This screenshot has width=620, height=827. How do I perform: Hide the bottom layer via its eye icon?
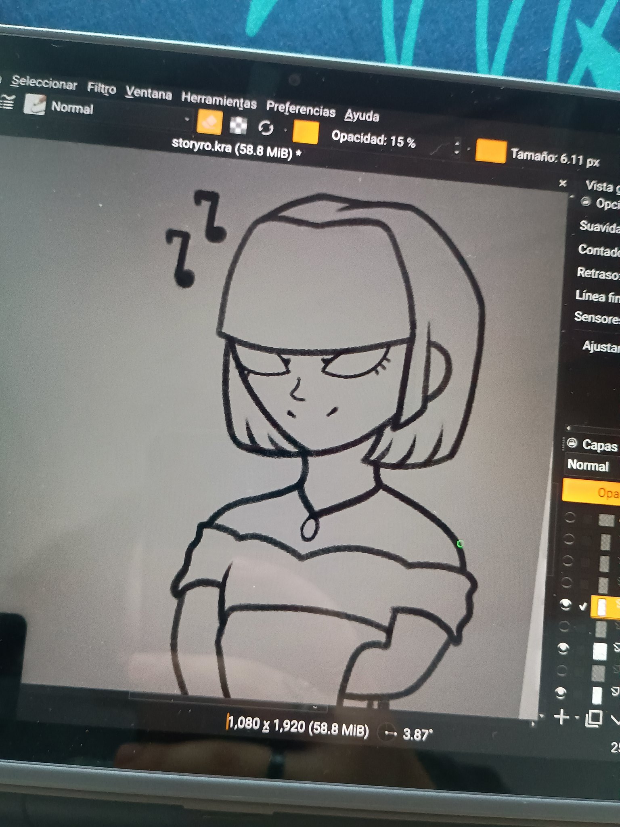tap(561, 693)
